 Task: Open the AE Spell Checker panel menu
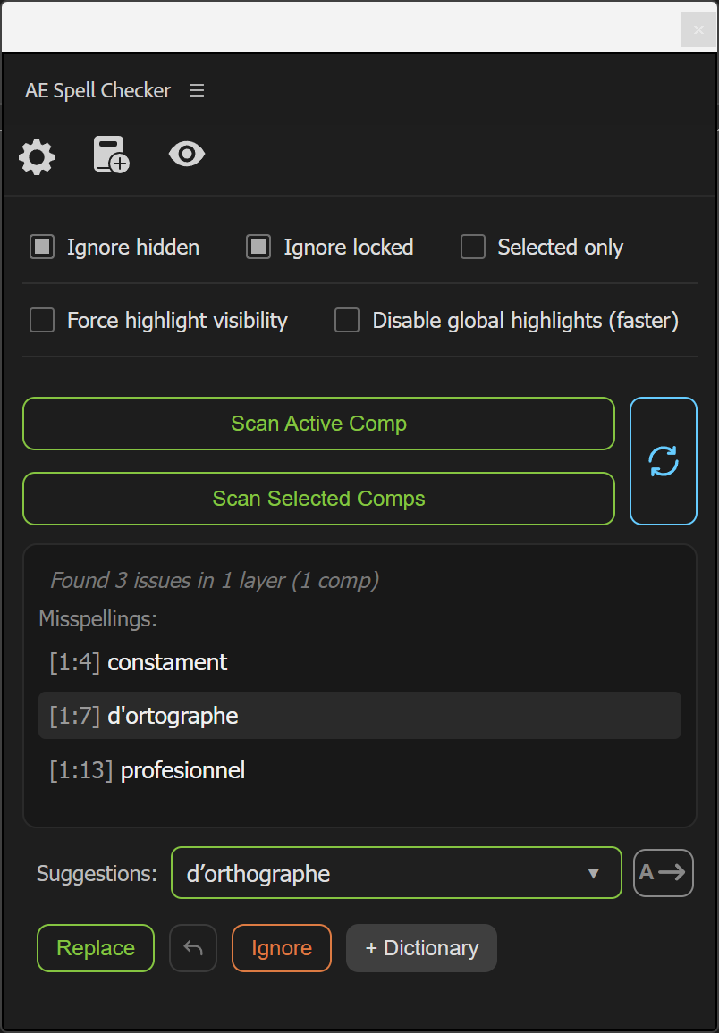click(x=197, y=90)
